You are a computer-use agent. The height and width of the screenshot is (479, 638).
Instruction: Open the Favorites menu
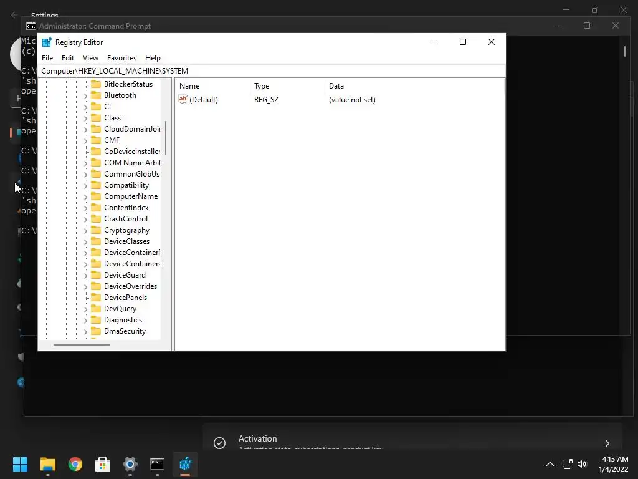[121, 58]
